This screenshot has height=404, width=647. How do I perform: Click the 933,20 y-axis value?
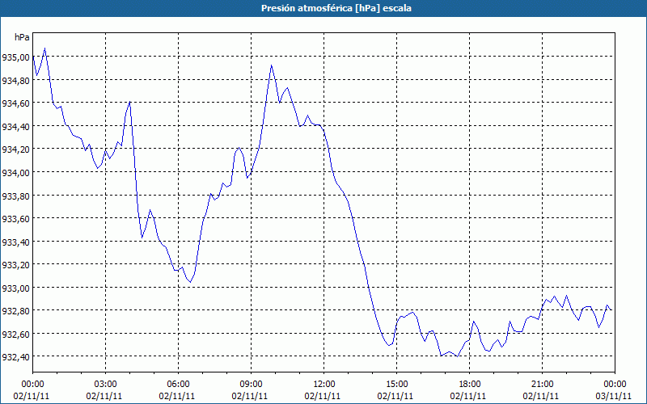click(15, 265)
